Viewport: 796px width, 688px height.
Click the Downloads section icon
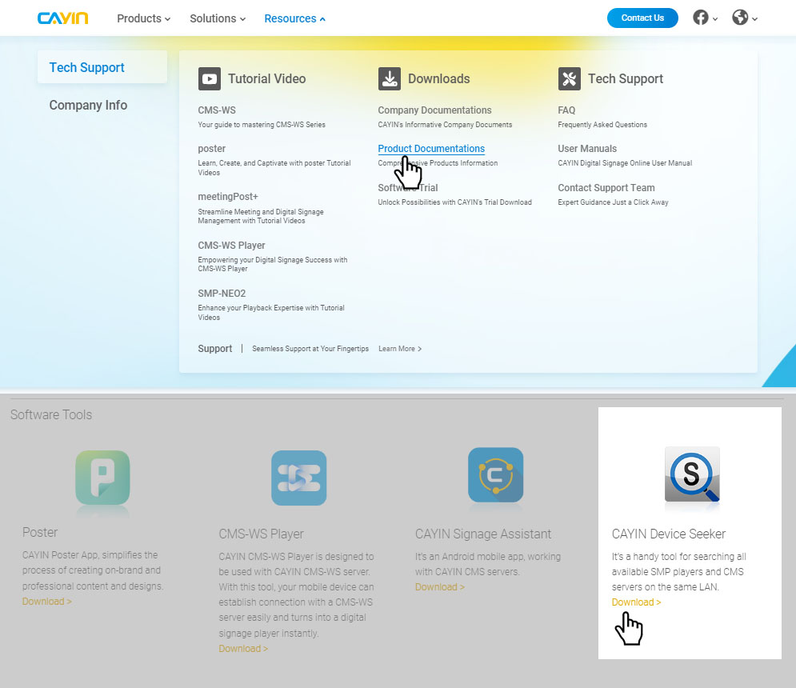[389, 78]
